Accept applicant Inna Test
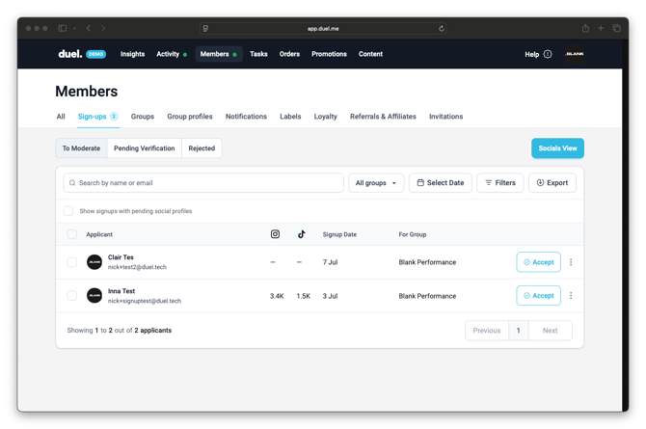This screenshot has width=646, height=429. pos(538,295)
